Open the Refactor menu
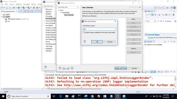The image size is (177, 99). [x=19, y=4]
